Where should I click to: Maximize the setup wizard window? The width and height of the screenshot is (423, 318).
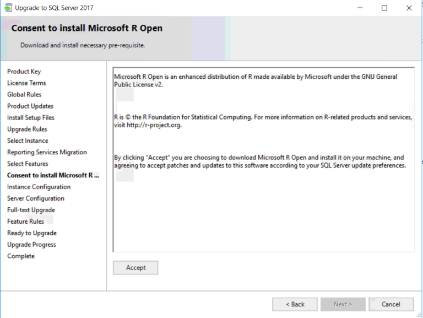[x=384, y=8]
